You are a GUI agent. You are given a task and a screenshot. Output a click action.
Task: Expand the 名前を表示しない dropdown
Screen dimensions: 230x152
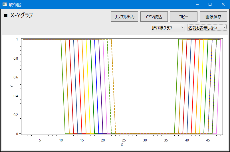[207, 28]
